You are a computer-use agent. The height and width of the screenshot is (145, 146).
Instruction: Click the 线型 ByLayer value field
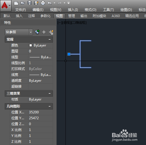[40, 57]
